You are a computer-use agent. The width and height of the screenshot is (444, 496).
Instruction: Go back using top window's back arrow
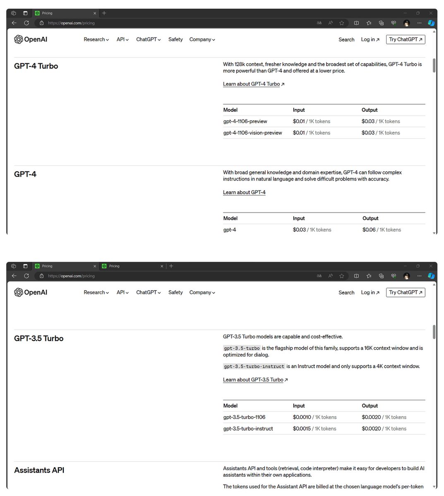pyautogui.click(x=14, y=23)
